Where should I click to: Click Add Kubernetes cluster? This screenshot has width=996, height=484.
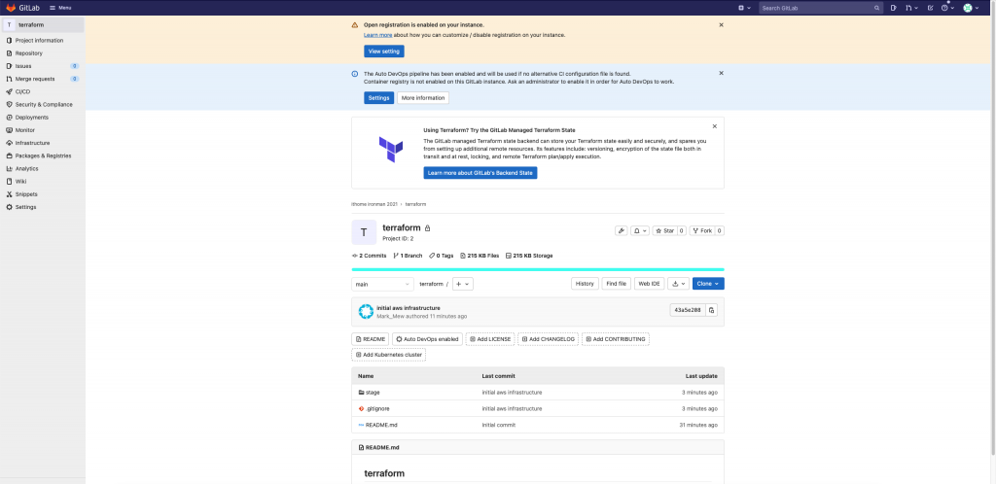click(x=389, y=355)
